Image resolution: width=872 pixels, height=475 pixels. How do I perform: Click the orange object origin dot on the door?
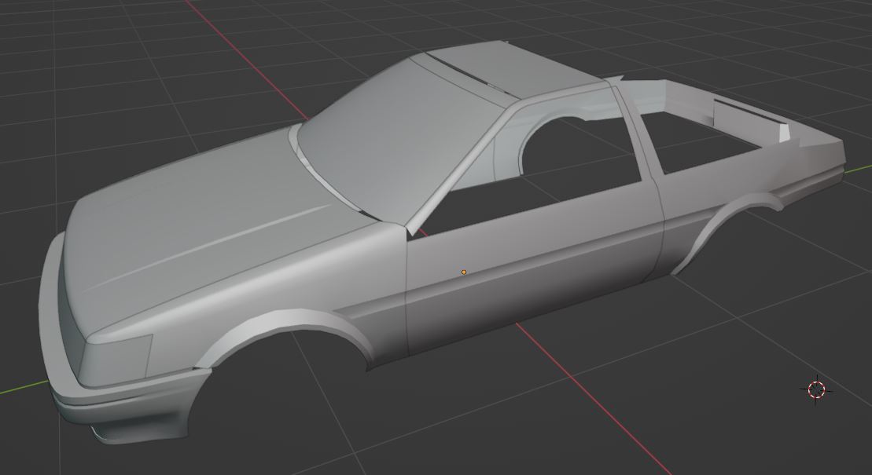pyautogui.click(x=464, y=272)
